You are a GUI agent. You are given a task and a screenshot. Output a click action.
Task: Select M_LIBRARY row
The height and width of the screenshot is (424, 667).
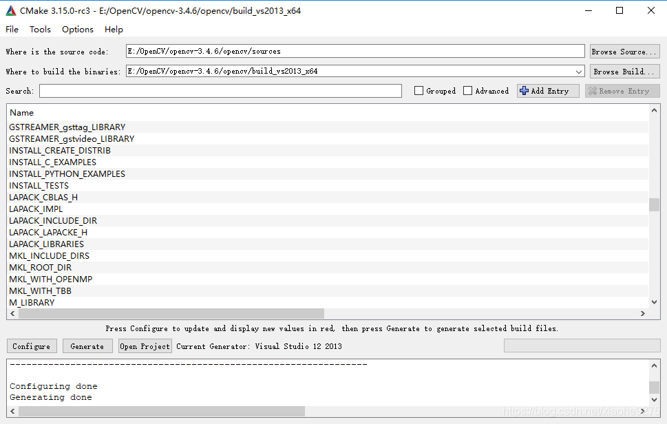point(328,302)
